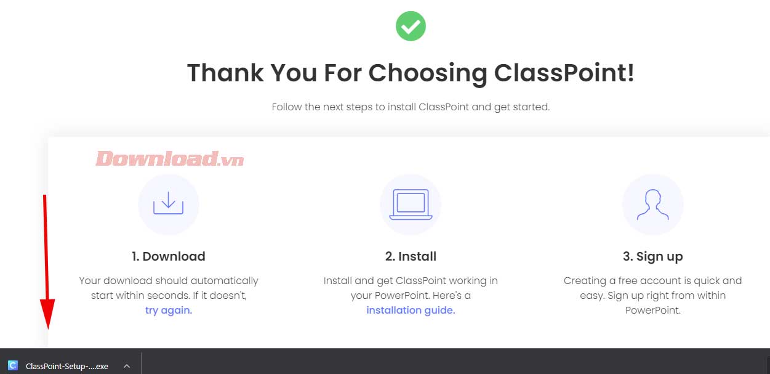Image resolution: width=770 pixels, height=374 pixels.
Task: Click the Download.vn watermark logo
Action: tap(170, 159)
